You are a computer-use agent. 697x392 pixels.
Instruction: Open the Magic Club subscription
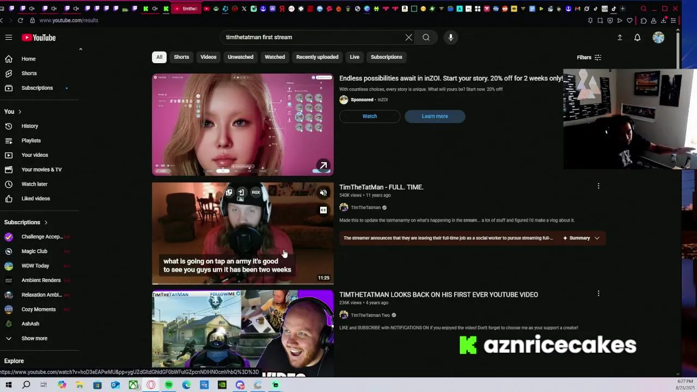pyautogui.click(x=34, y=251)
